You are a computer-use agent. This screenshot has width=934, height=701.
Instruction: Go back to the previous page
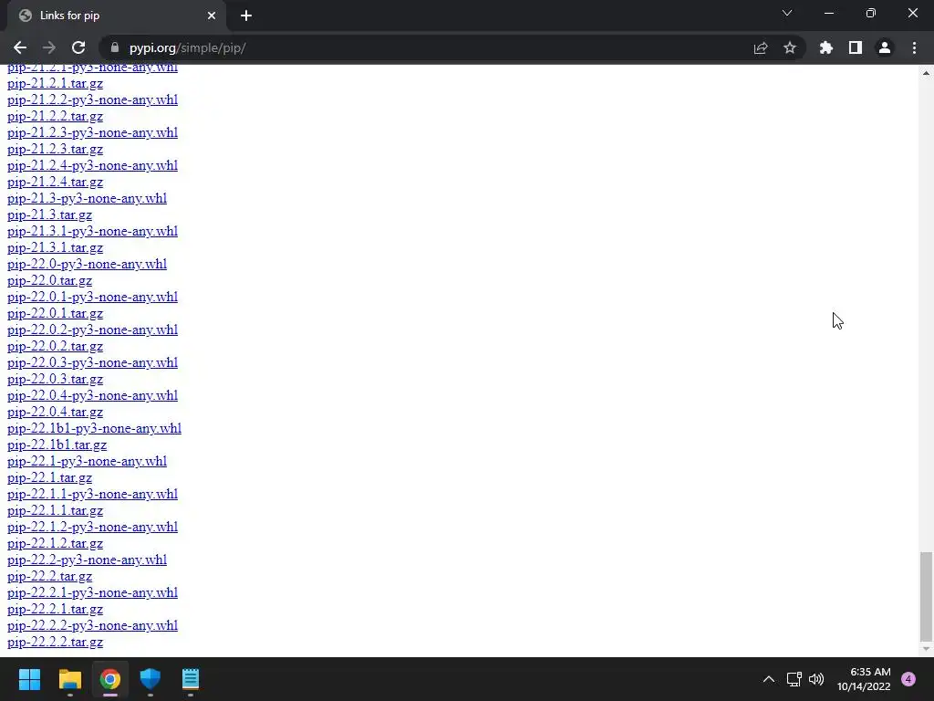coord(20,47)
